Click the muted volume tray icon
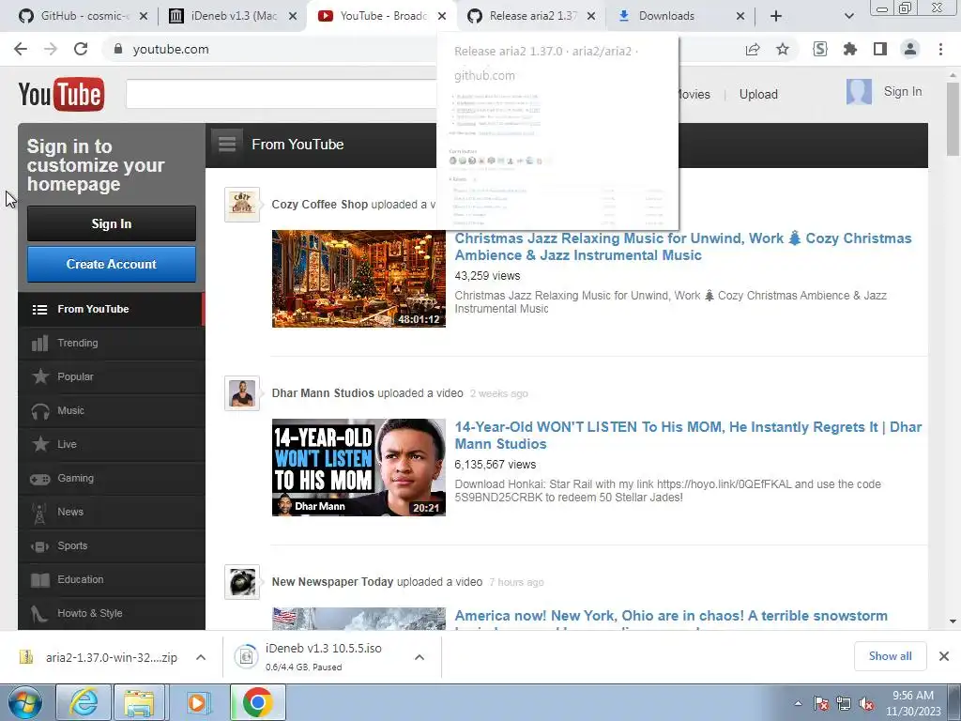Image resolution: width=961 pixels, height=721 pixels. tap(866, 704)
